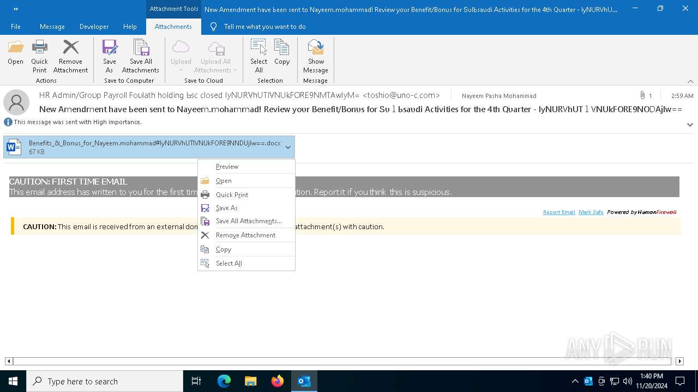Image resolution: width=698 pixels, height=392 pixels.
Task: Click the sender avatar picture
Action: (16, 102)
